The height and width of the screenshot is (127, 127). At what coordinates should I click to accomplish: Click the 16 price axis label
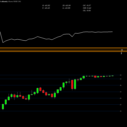(x=121, y=111)
